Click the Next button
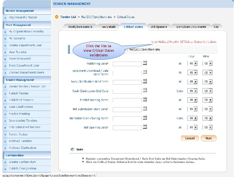This screenshot has width=236, height=177. click(x=208, y=138)
